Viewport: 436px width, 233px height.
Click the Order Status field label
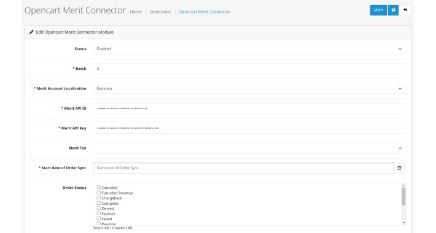coord(74,188)
